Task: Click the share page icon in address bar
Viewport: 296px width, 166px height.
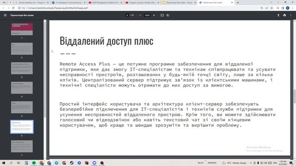Action: (266, 8)
